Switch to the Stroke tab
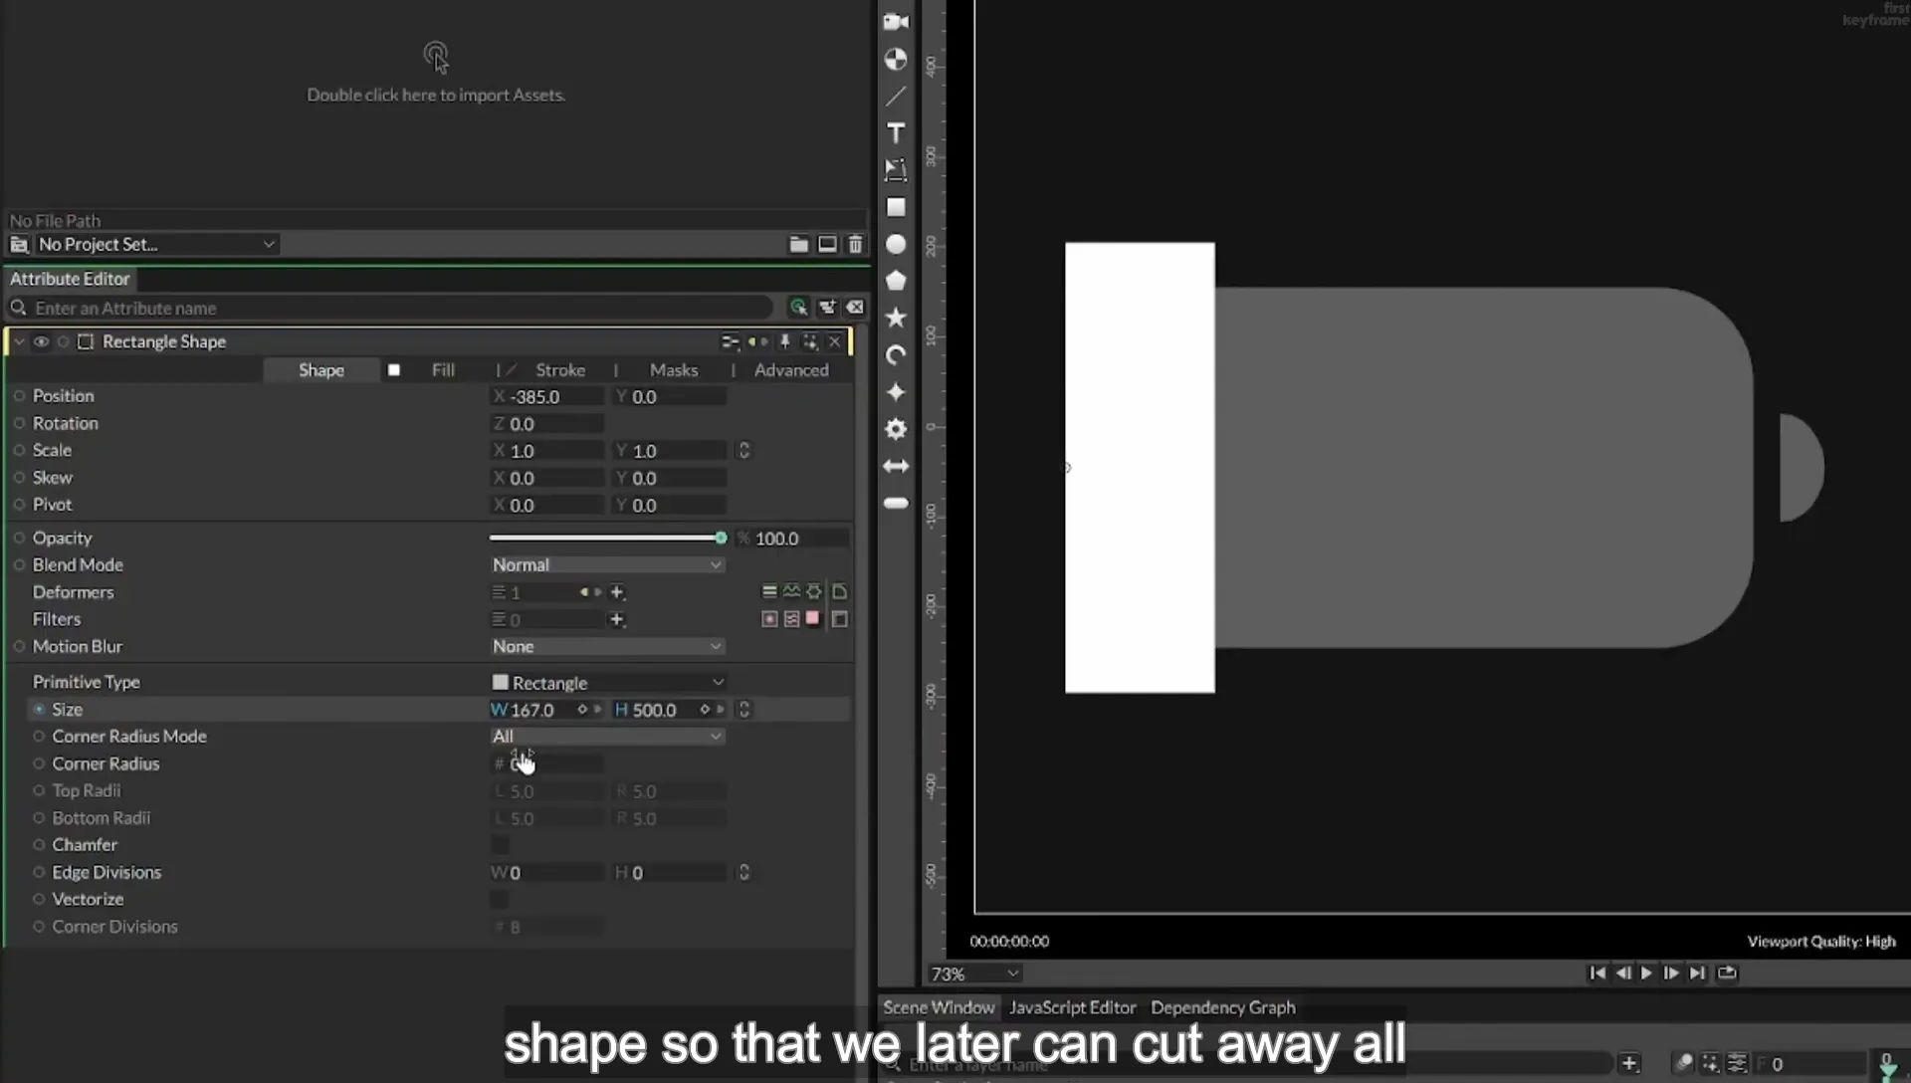 point(560,369)
